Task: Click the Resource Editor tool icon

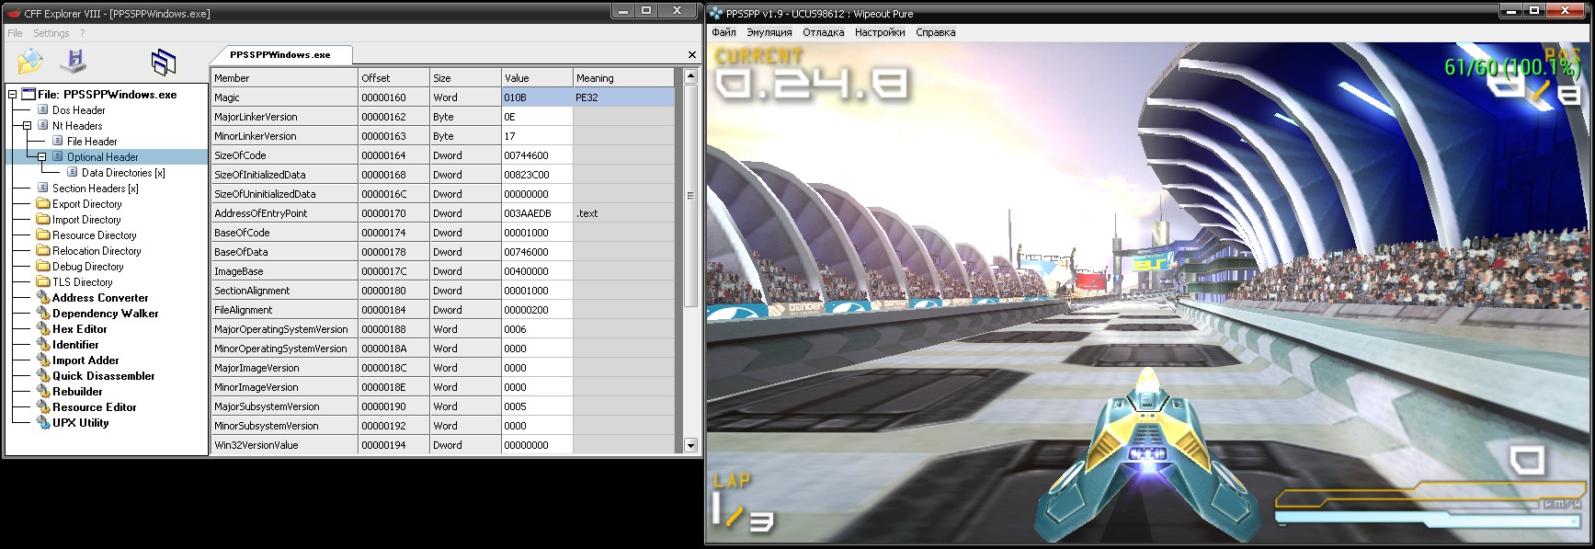Action: tap(43, 406)
